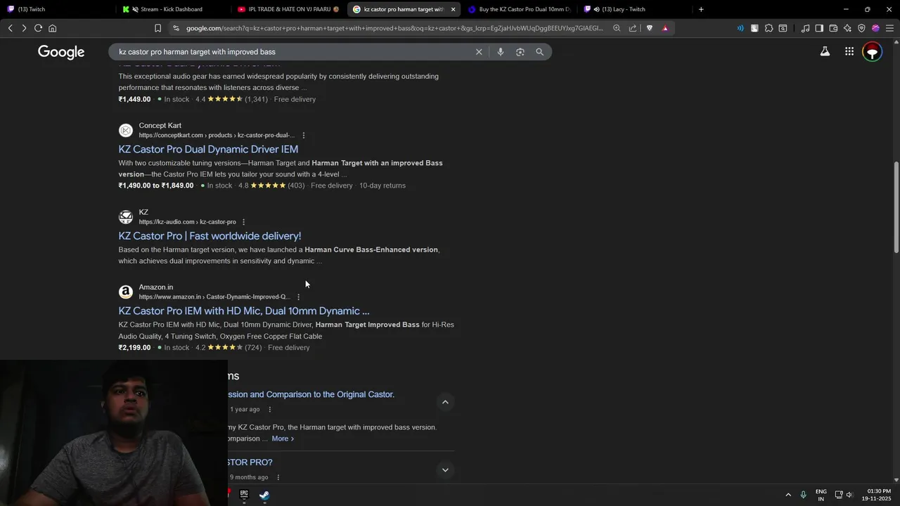Image resolution: width=900 pixels, height=506 pixels.
Task: Open the Brave Wallet icon
Action: click(x=833, y=28)
